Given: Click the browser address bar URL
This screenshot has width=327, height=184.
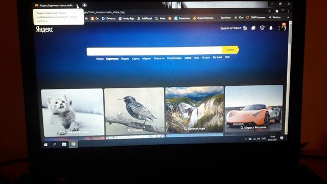Looking at the screenshot, I should pos(104,12).
